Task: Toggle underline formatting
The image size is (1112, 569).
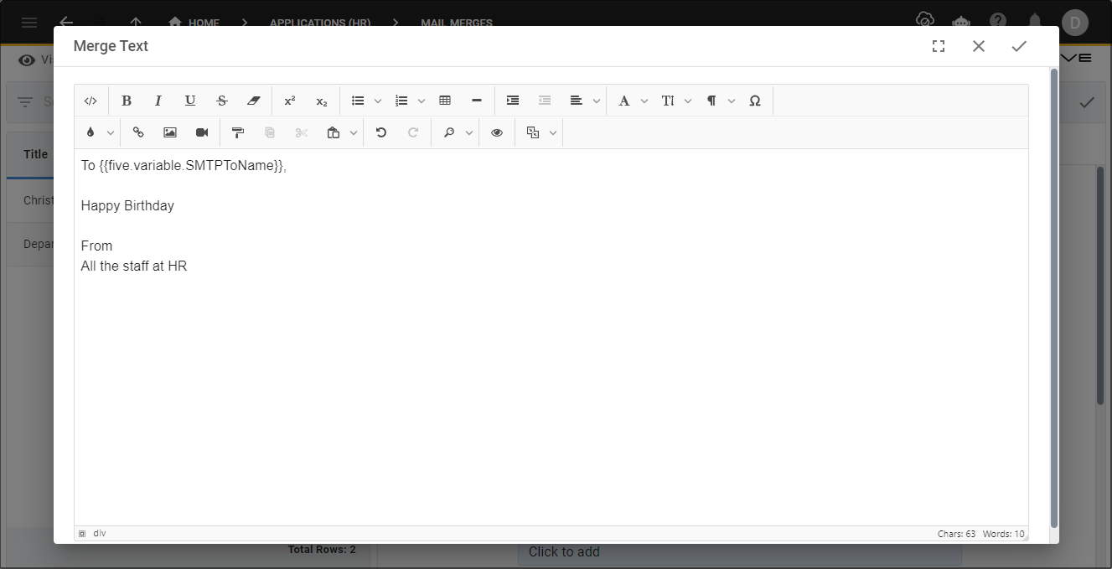Action: 190,101
